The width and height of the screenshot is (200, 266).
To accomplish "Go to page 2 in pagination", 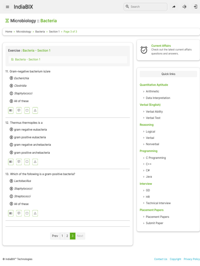I will point(67,236).
